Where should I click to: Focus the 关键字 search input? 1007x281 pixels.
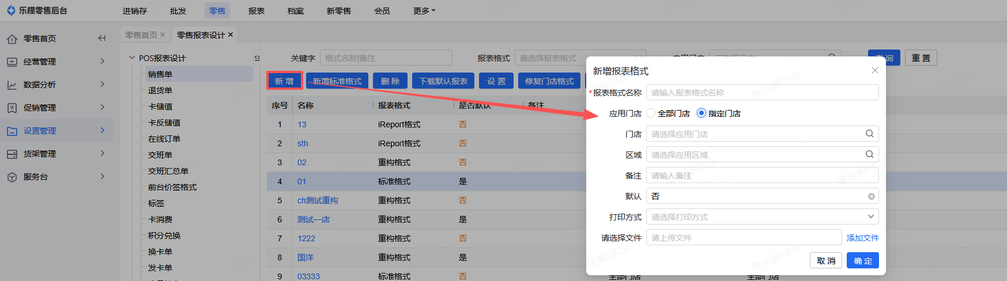click(386, 58)
